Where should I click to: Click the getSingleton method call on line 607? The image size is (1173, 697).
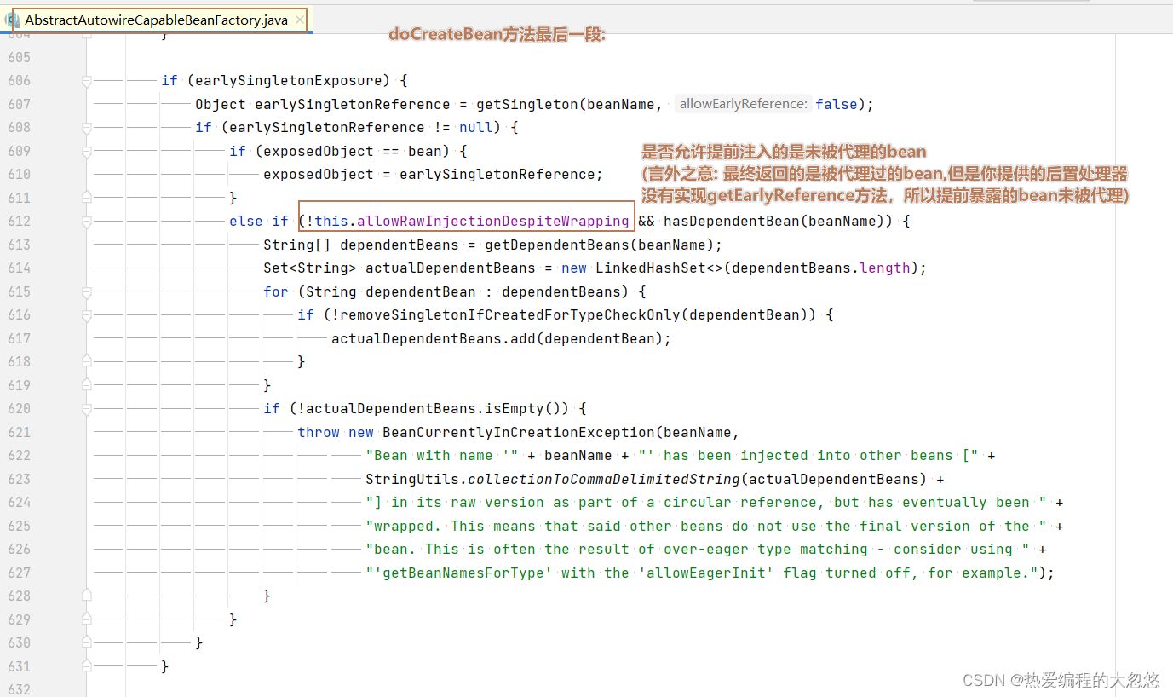[526, 104]
